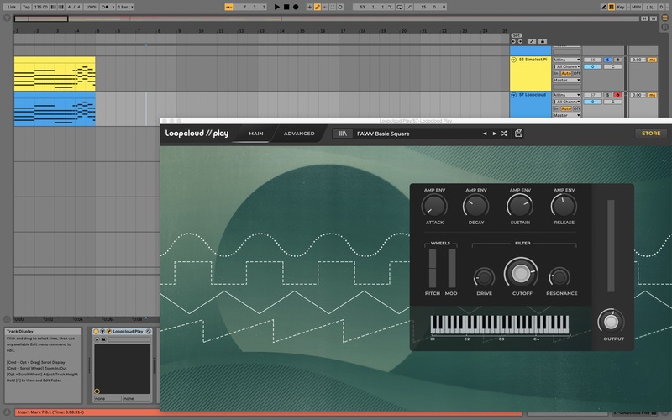Switch to the ADVANCED tab
This screenshot has height=420, width=672.
click(299, 134)
